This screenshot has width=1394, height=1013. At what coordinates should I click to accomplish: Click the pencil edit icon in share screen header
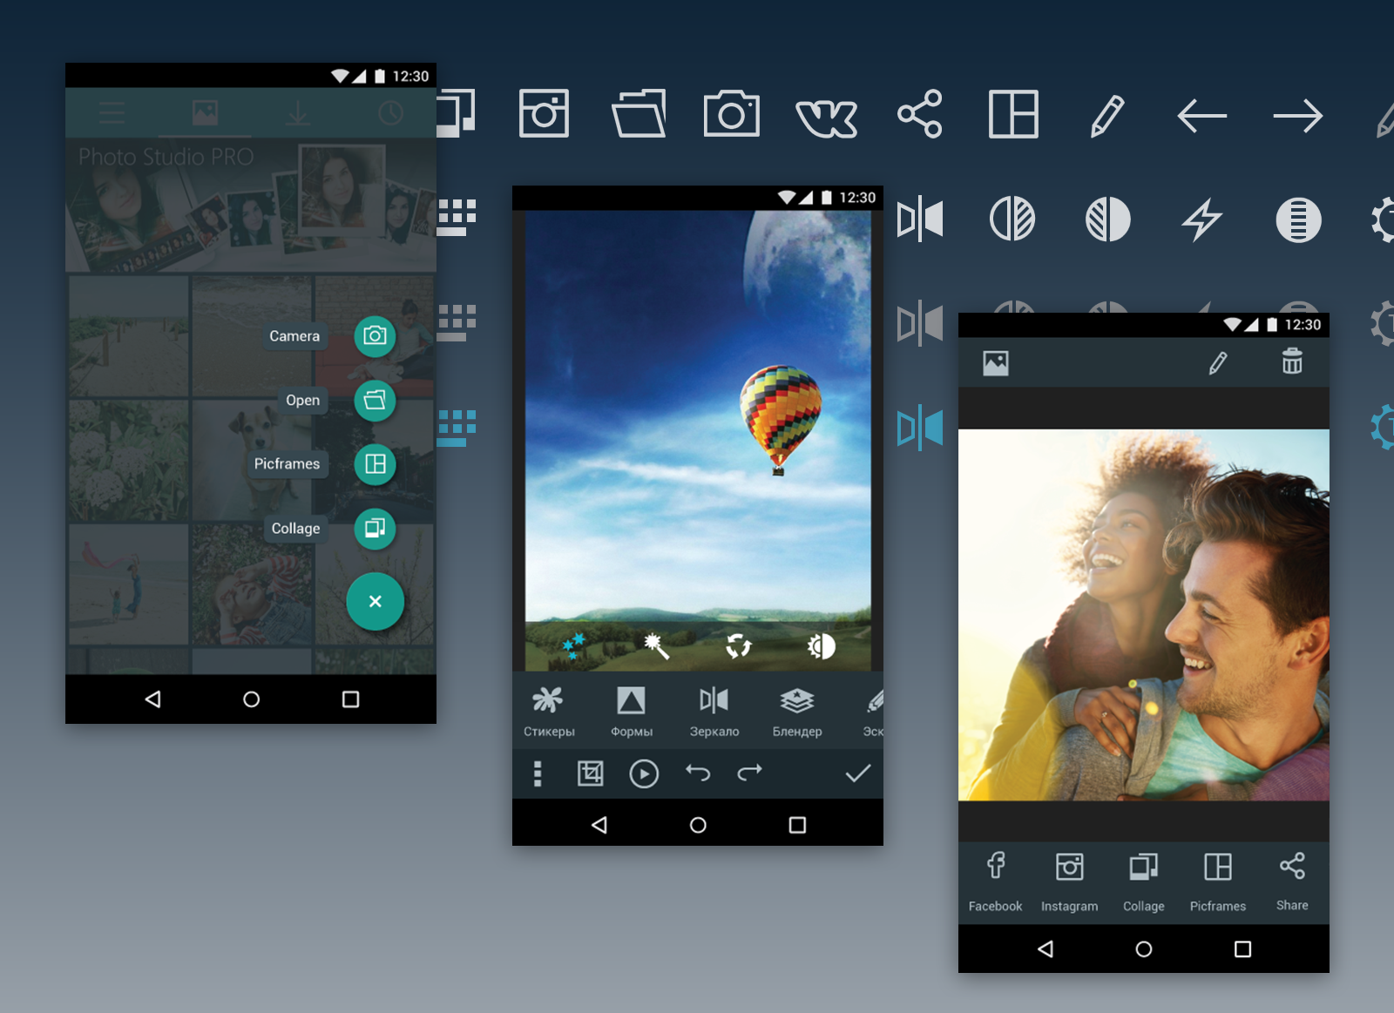click(x=1218, y=362)
